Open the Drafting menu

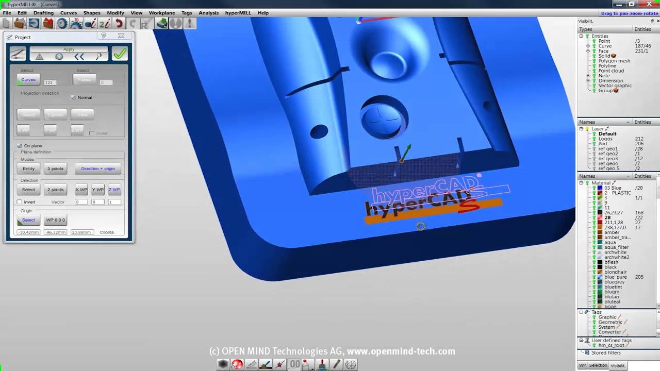coord(43,13)
